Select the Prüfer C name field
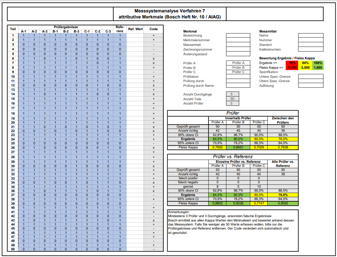 [238, 72]
